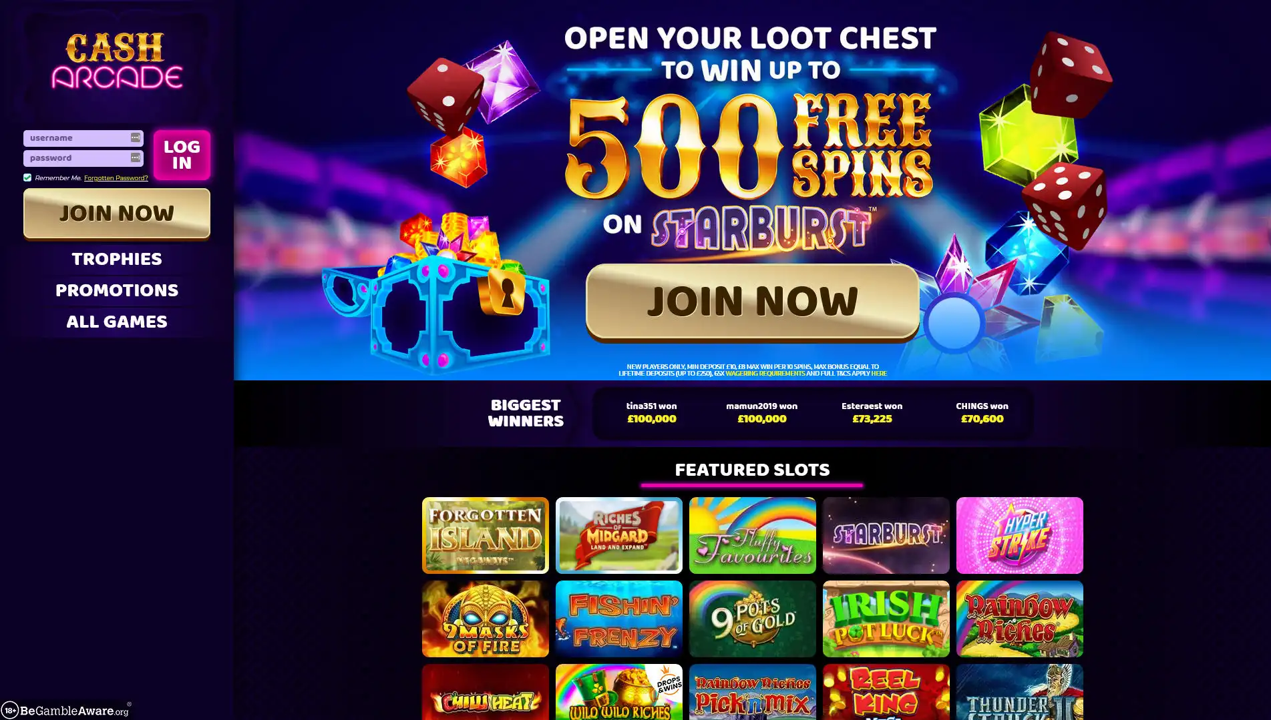Viewport: 1271px width, 720px height.
Task: Open the Irish Pot Luck slot
Action: [886, 619]
